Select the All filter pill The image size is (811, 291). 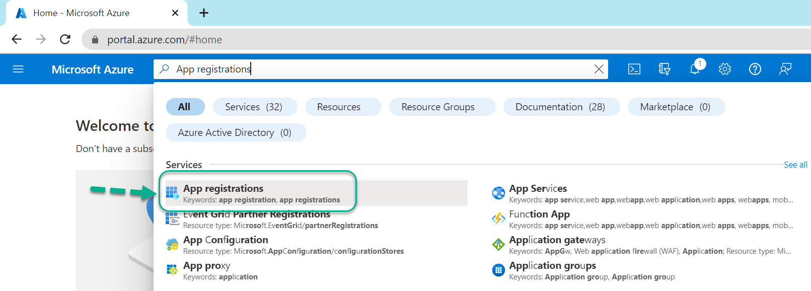point(185,107)
